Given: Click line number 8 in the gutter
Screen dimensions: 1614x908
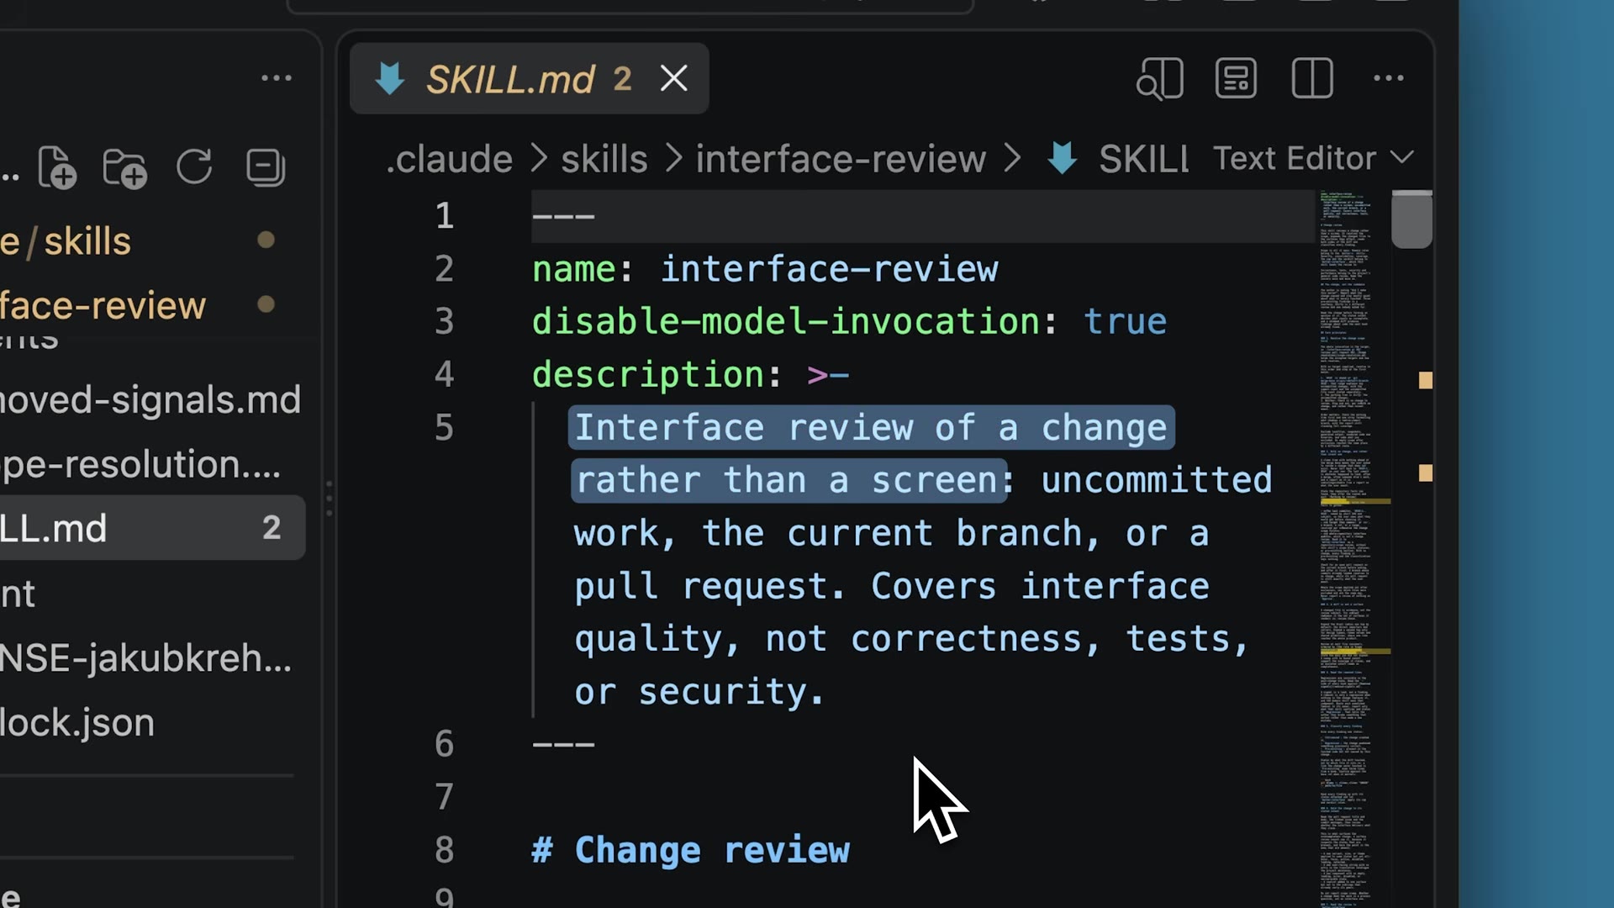Looking at the screenshot, I should coord(444,850).
